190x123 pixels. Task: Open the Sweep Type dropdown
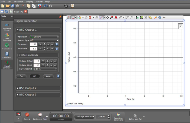[44, 40]
